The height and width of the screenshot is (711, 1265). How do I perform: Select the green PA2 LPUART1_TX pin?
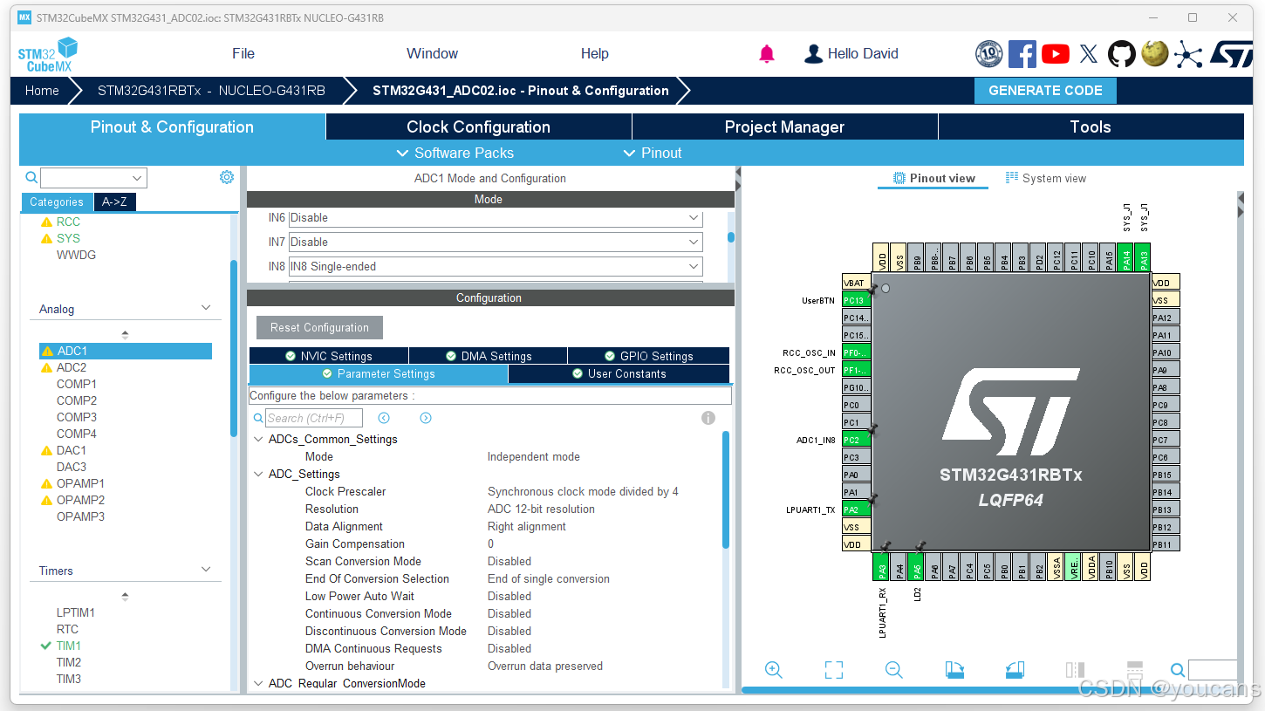[856, 509]
